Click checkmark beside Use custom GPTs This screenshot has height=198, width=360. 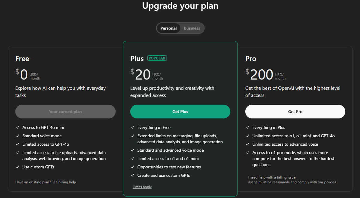point(18,167)
